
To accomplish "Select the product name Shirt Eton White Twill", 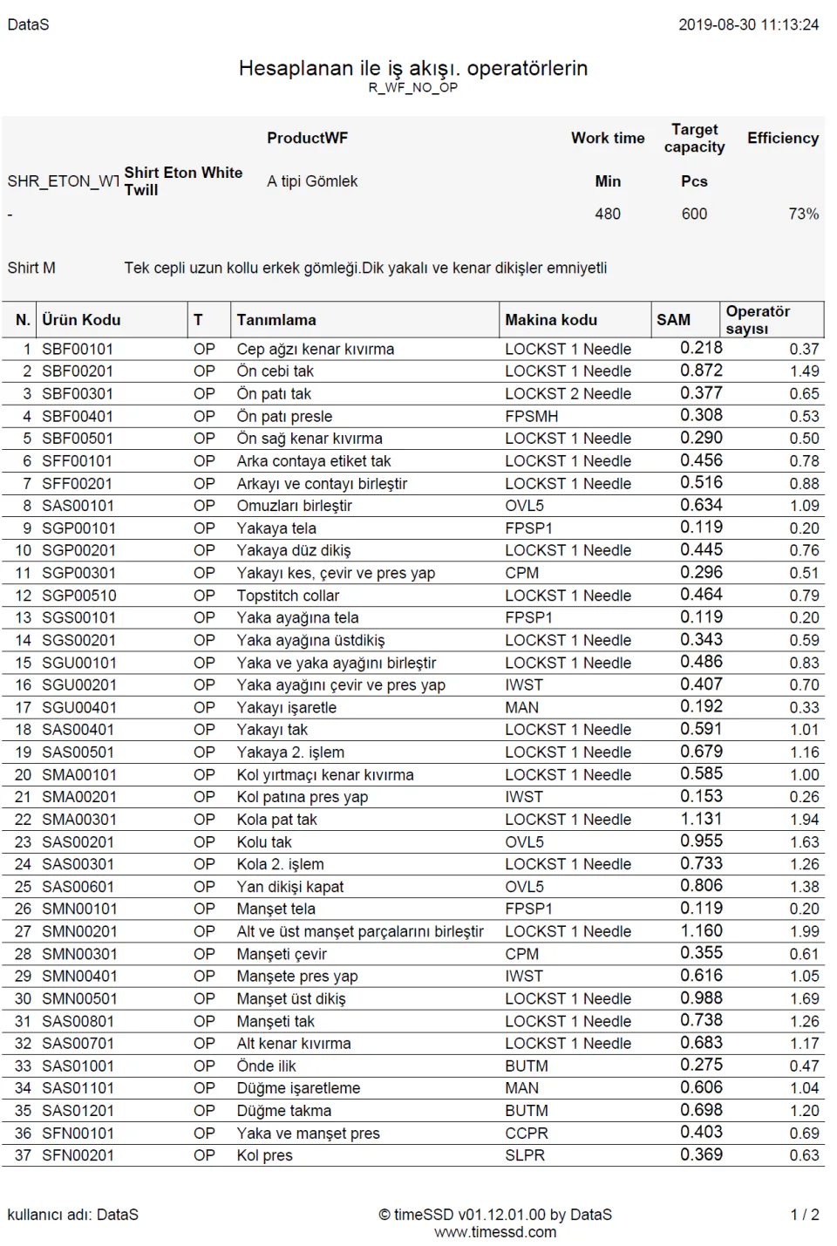I will (x=183, y=181).
